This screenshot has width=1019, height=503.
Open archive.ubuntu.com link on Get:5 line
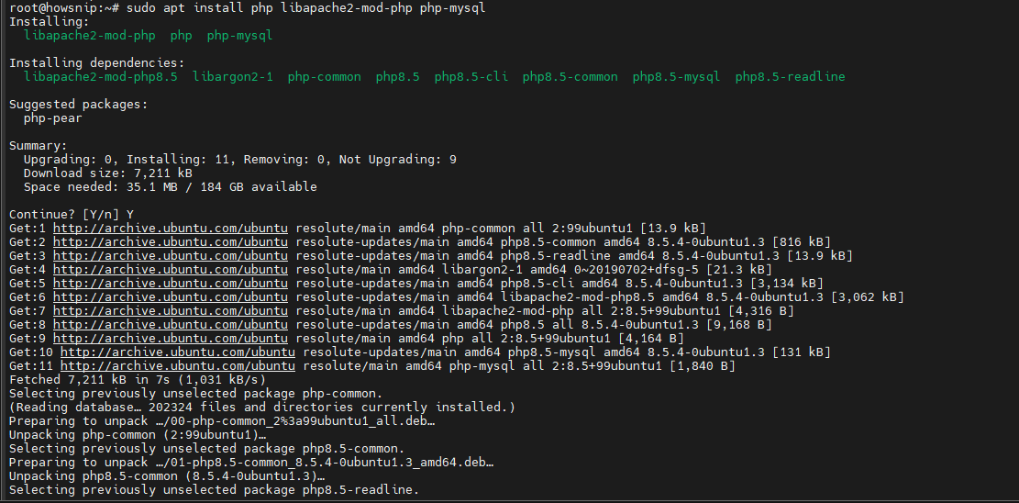(x=171, y=283)
